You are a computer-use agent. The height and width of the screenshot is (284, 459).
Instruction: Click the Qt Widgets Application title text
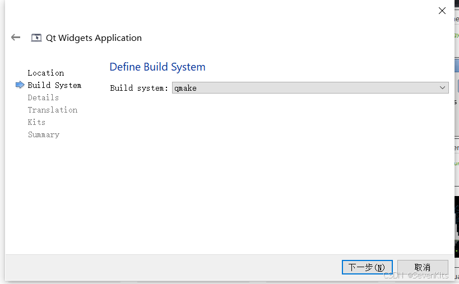coord(94,38)
